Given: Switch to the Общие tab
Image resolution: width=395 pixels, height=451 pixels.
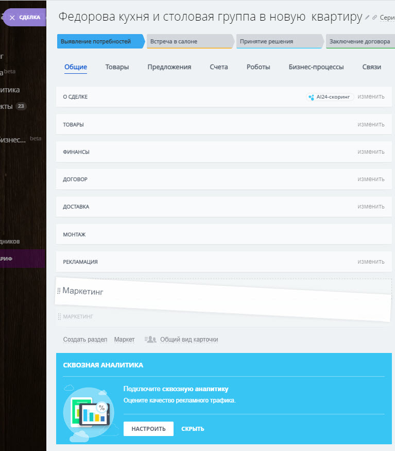Looking at the screenshot, I should pyautogui.click(x=76, y=67).
